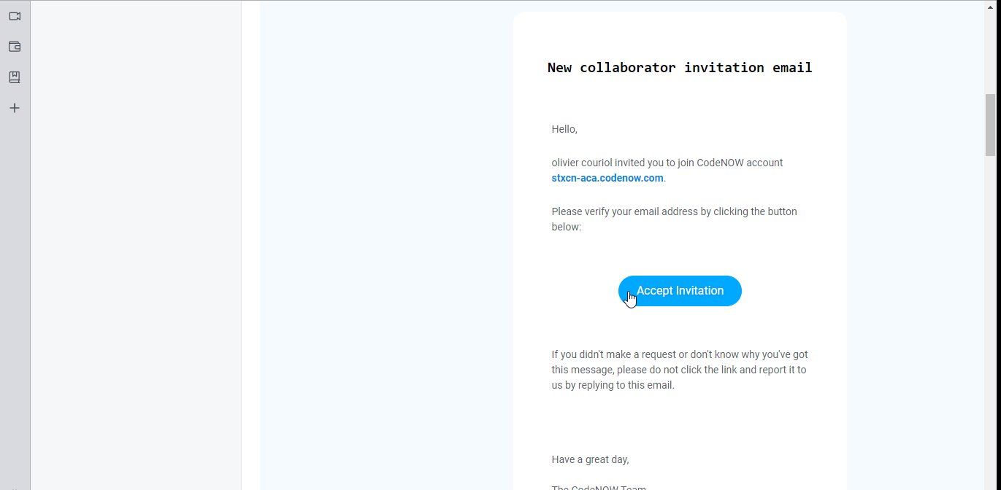The width and height of the screenshot is (1001, 490).
Task: Add a new sidebar item with plus icon
Action: [x=15, y=108]
